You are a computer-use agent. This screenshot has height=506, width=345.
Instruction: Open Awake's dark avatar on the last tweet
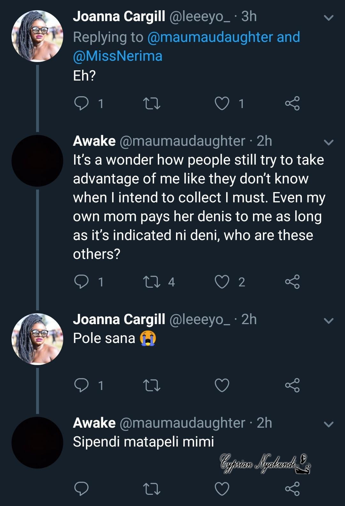coord(37,443)
